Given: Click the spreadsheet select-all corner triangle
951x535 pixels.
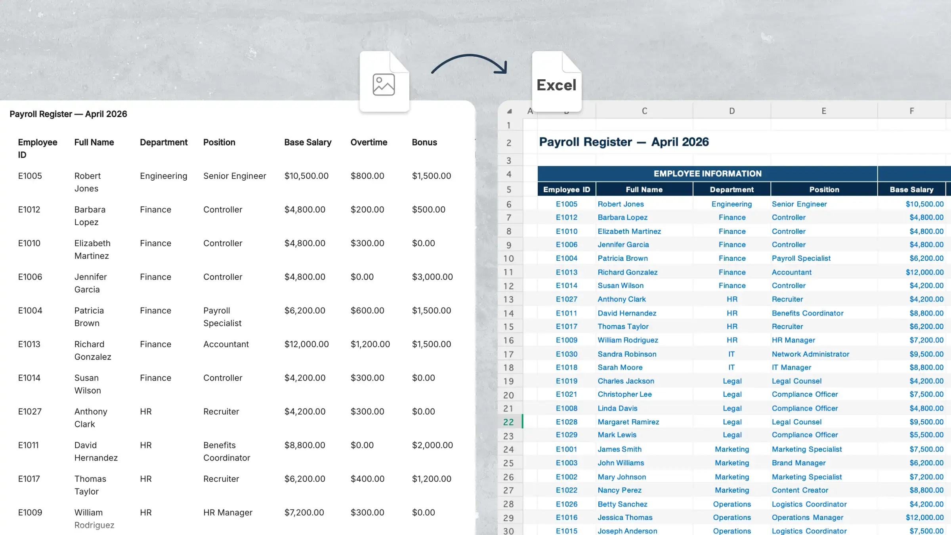Looking at the screenshot, I should point(510,111).
